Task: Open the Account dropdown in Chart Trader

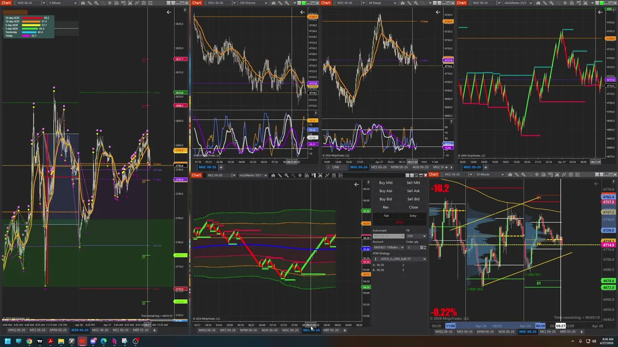Action: [x=389, y=247]
